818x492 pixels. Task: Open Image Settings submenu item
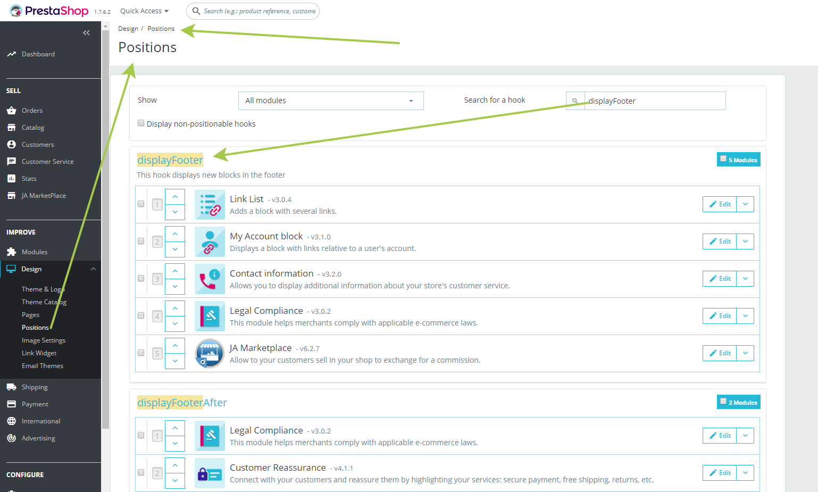tap(44, 340)
